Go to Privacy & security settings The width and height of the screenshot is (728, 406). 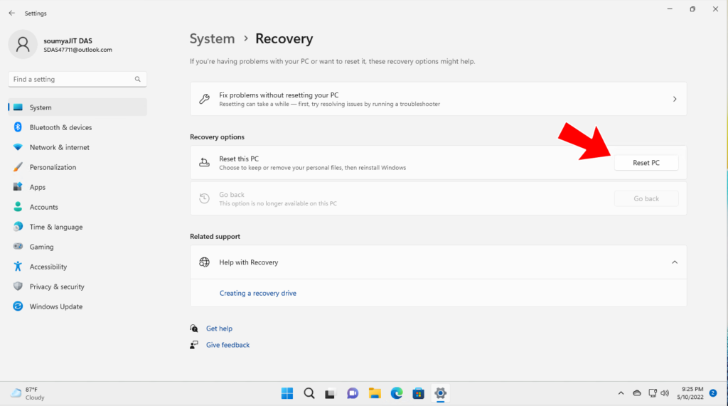point(77,287)
